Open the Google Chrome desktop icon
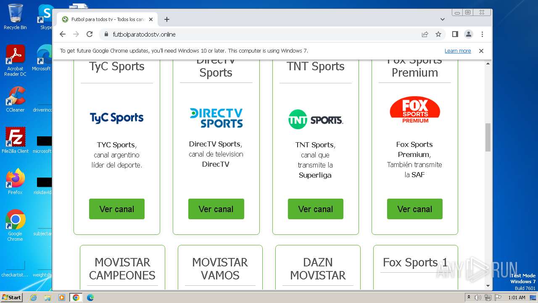The width and height of the screenshot is (538, 303). pos(15,226)
